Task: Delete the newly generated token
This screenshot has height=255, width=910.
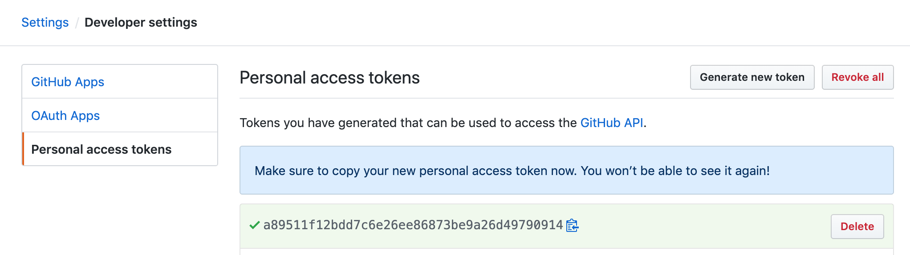Action: pos(857,227)
